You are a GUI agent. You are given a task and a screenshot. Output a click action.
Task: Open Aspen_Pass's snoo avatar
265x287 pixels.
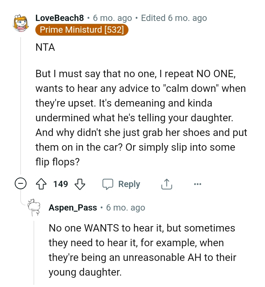point(34,208)
